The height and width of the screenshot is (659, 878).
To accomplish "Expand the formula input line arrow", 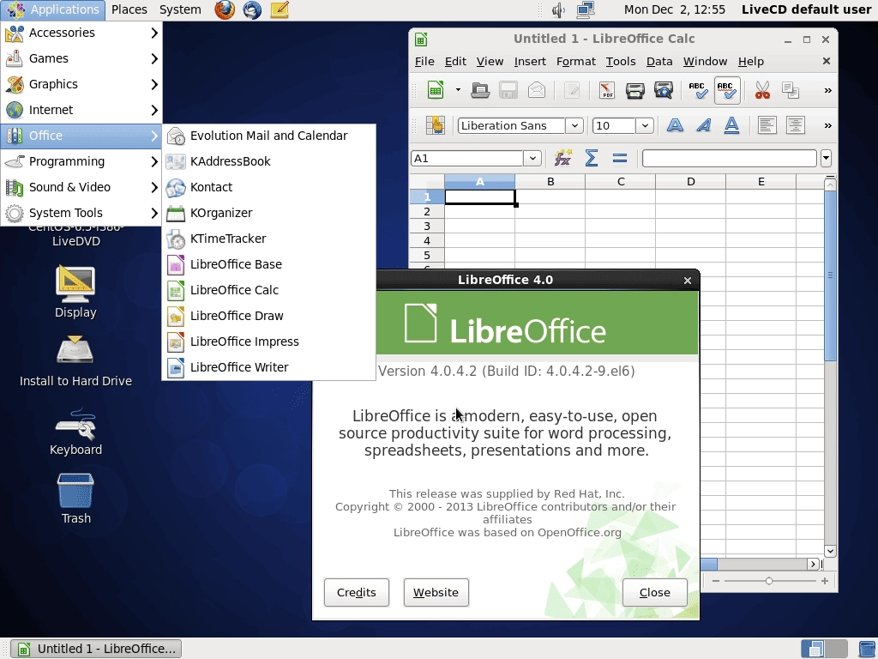I will [826, 159].
